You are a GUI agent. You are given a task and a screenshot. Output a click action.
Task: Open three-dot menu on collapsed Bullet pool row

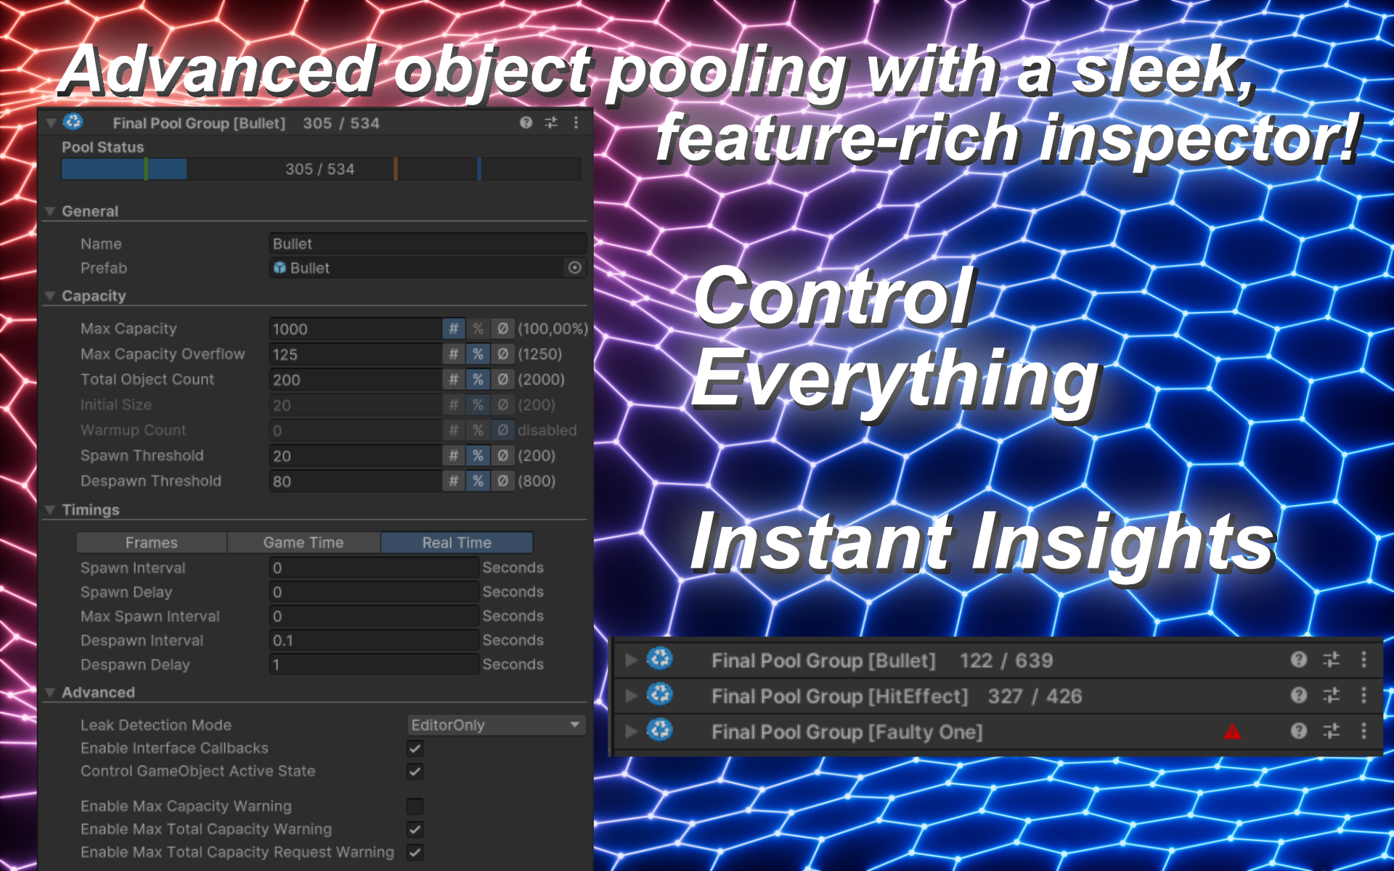[x=1364, y=659]
